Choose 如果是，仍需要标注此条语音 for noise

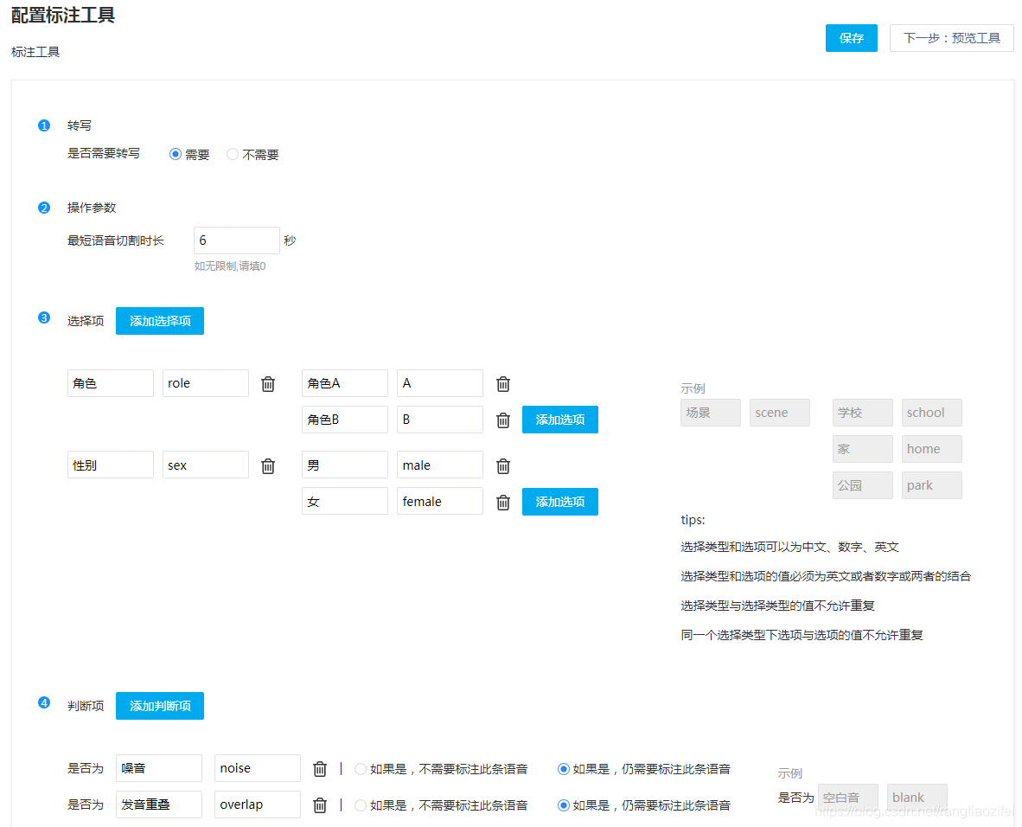[x=564, y=769]
